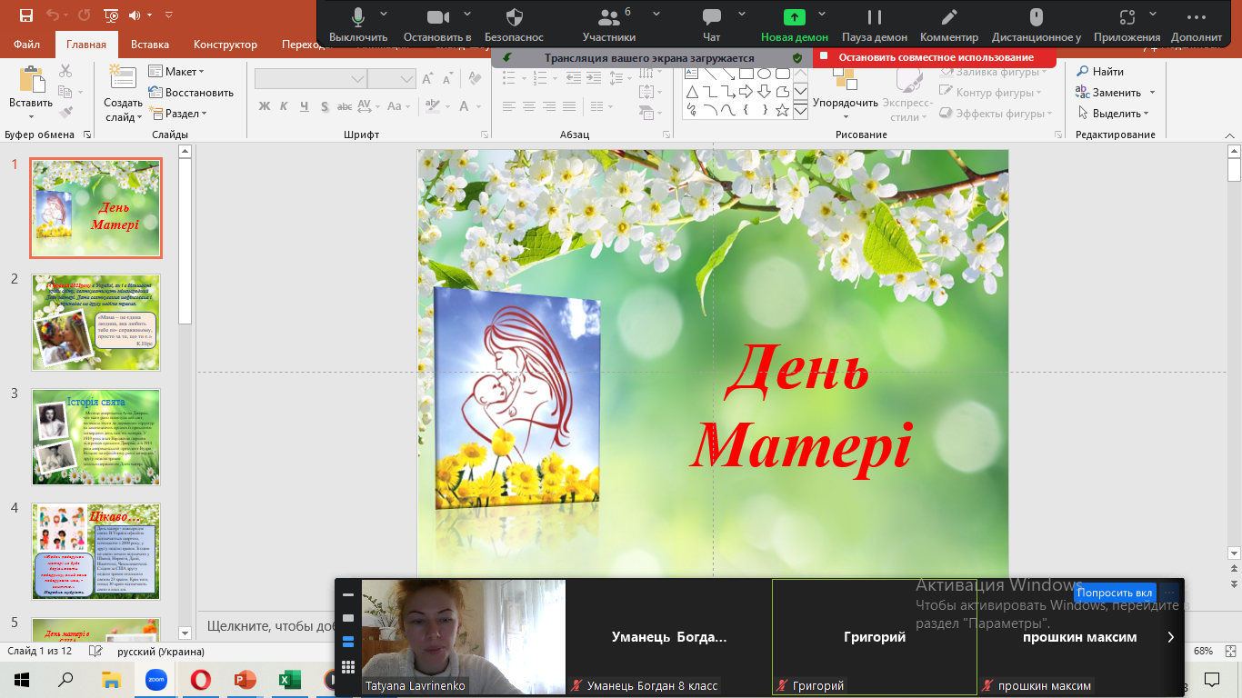Screen dimensions: 1242x698
Task: Expand Zoom video options chevron
Action: [466, 13]
